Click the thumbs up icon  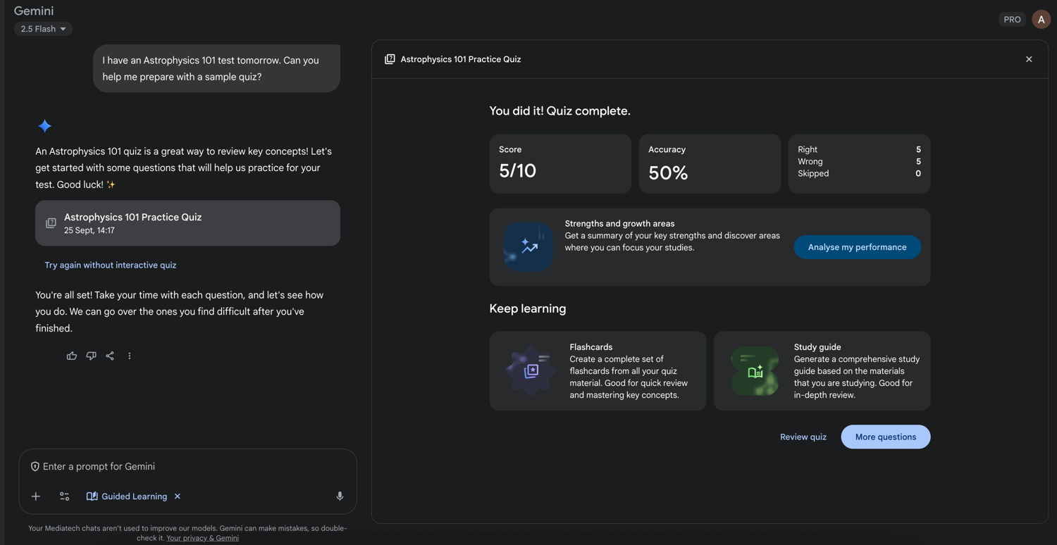pos(72,356)
